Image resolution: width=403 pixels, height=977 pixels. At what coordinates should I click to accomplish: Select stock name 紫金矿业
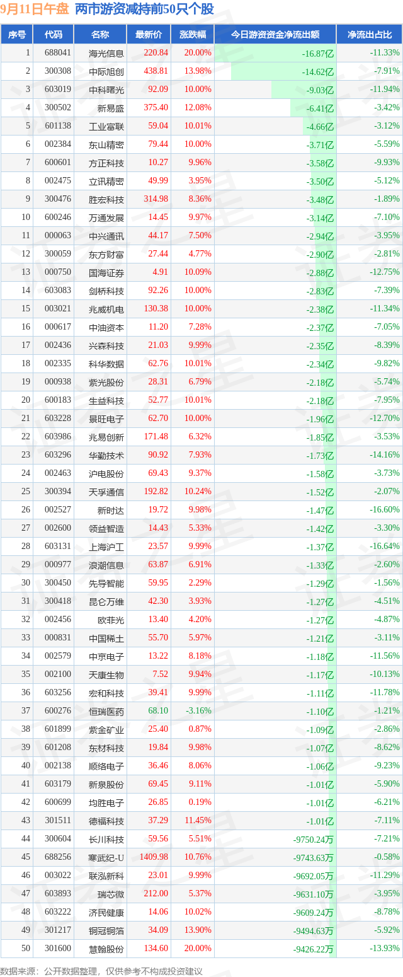(107, 730)
